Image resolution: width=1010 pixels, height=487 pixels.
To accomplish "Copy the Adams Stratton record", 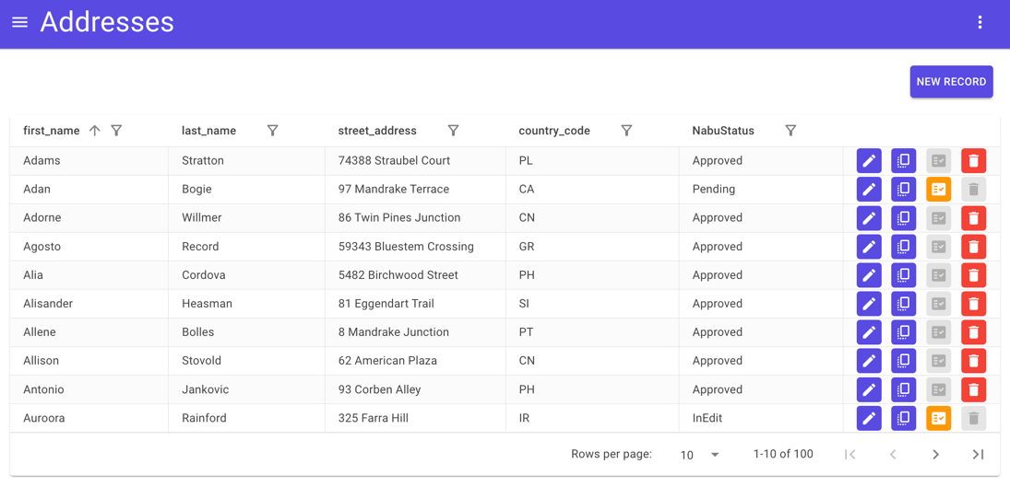I will pos(904,160).
